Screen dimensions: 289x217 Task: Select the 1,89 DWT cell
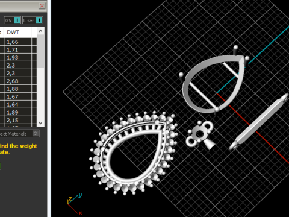17,113
